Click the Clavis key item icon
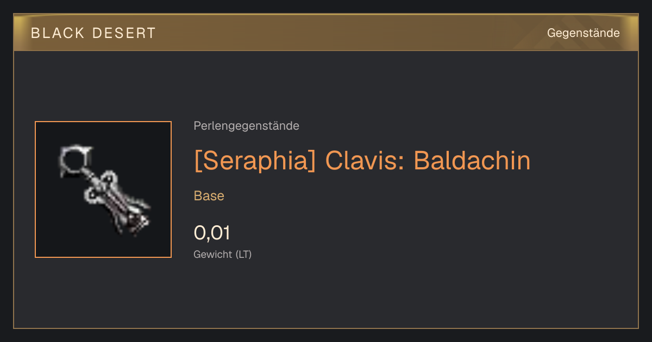 tap(103, 189)
